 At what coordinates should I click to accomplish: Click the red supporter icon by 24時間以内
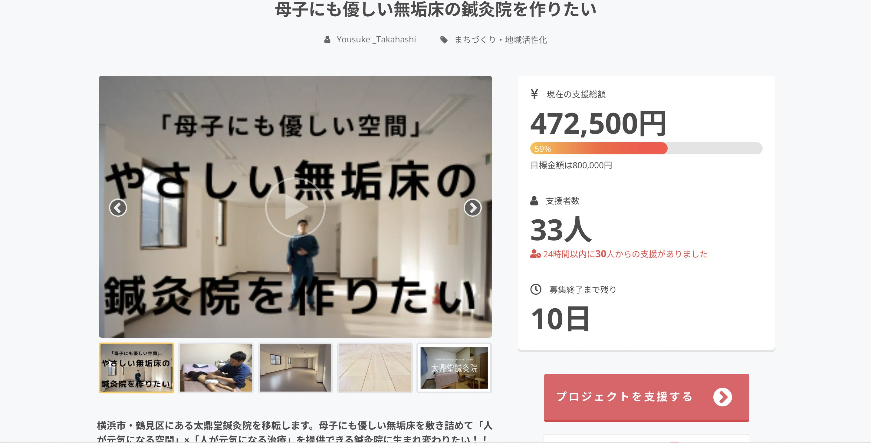pyautogui.click(x=535, y=254)
